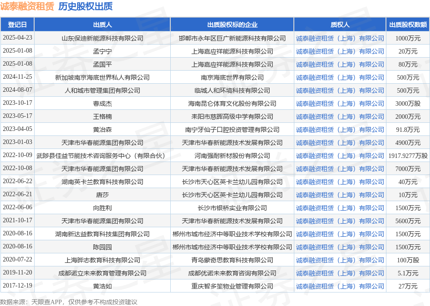Open 质权人 link in 2023-01-03 row
The height and width of the screenshot is (306, 430).
pyautogui.click(x=340, y=143)
